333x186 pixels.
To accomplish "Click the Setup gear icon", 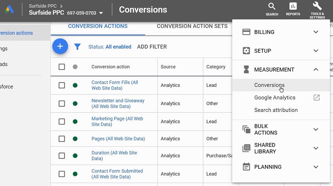I will (x=246, y=51).
